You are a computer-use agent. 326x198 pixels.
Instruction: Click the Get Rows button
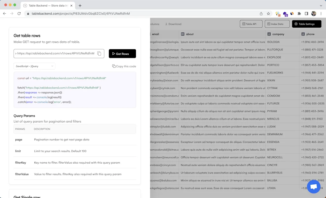coord(122,53)
